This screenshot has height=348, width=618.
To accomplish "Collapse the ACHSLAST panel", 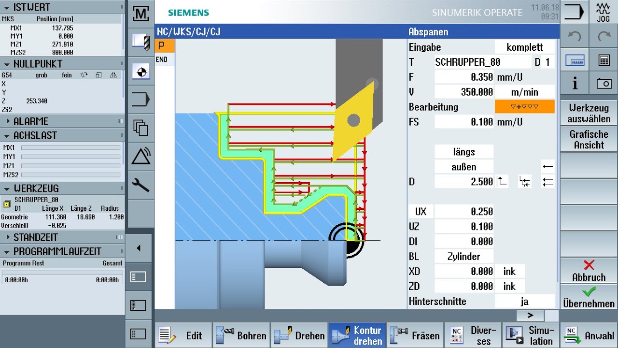I will tap(7, 136).
